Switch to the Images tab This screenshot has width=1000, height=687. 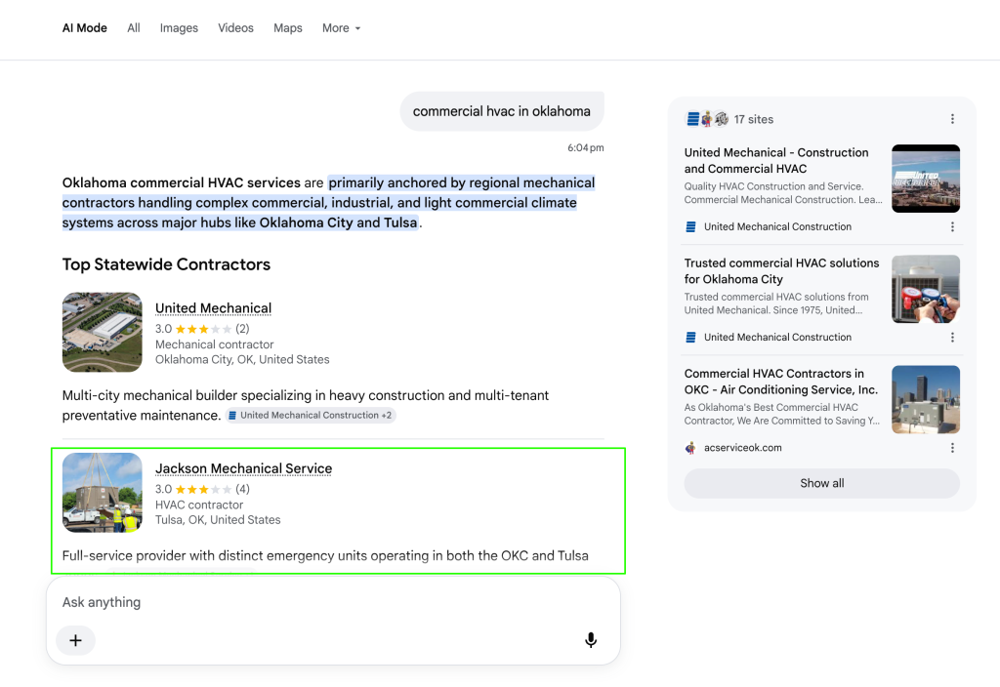[x=179, y=28]
